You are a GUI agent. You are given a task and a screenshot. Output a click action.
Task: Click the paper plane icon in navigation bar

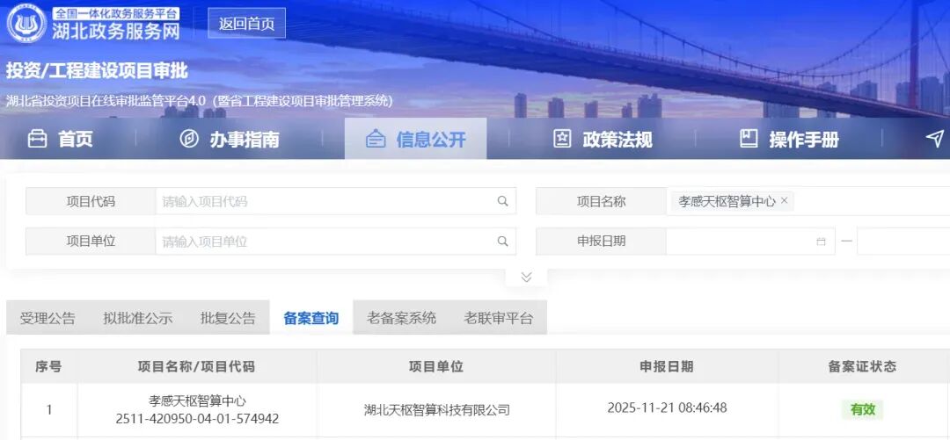(x=934, y=139)
